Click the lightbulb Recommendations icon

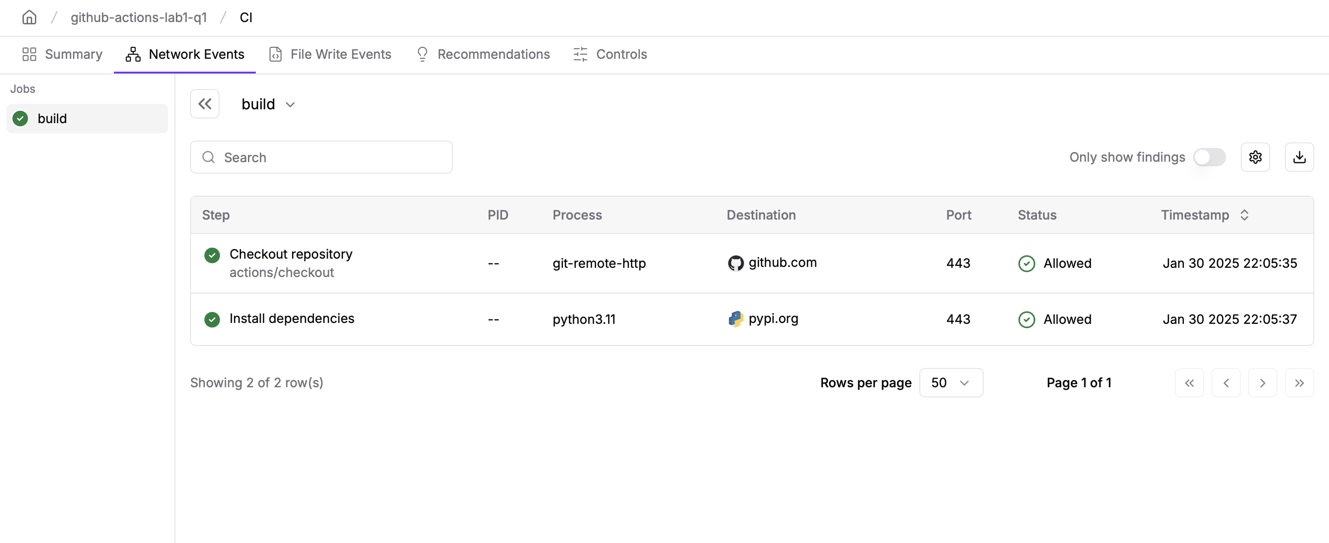click(422, 54)
